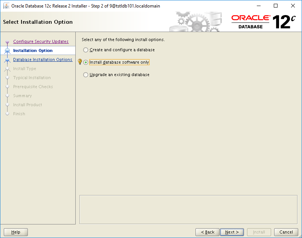
Task: Click the greyed Install Type step
Action: 24,69
